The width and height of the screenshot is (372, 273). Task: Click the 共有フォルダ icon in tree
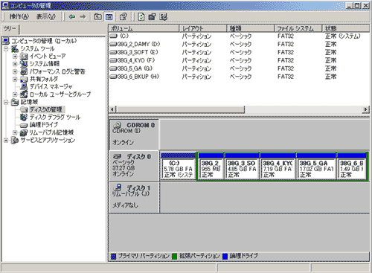click(24, 79)
